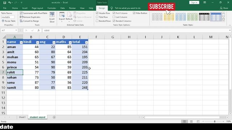The width and height of the screenshot is (232, 130).
Task: Switch to the Insert tab
Action: tap(25, 8)
